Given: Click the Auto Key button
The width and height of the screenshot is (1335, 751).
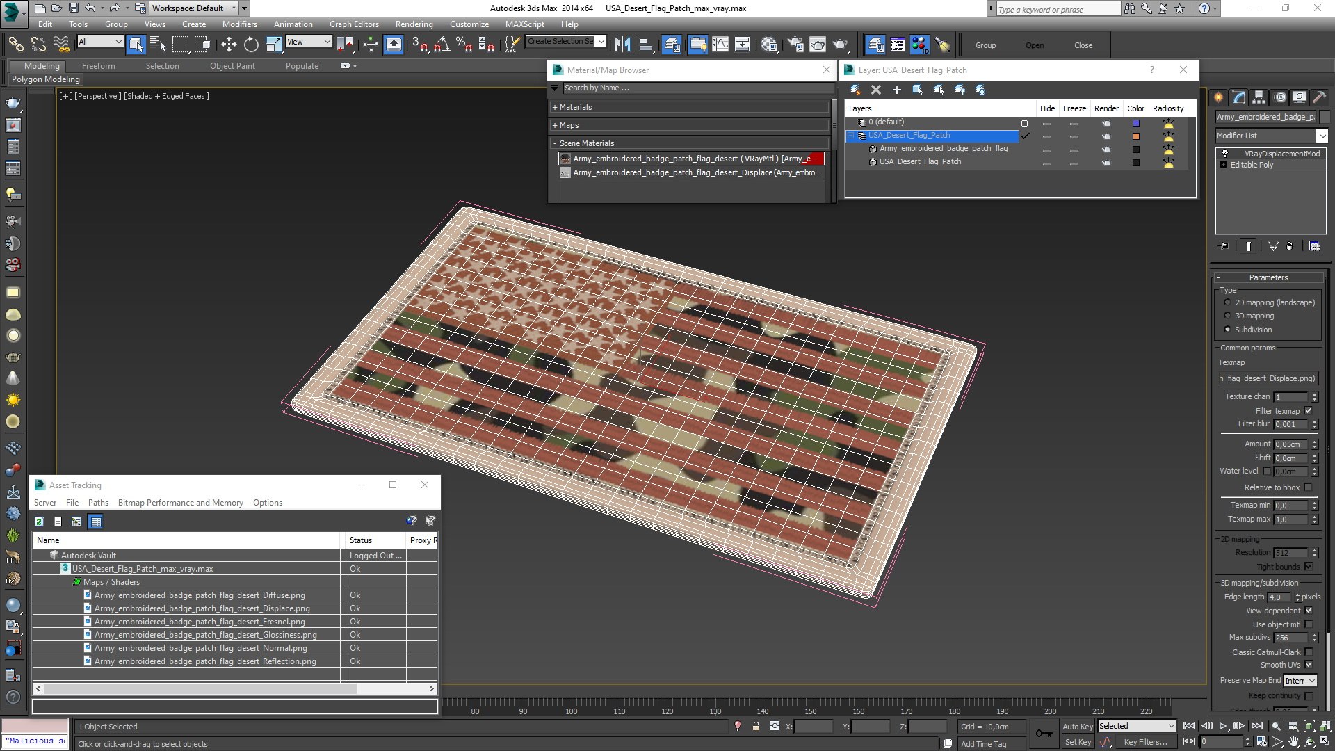Looking at the screenshot, I should click(1077, 726).
